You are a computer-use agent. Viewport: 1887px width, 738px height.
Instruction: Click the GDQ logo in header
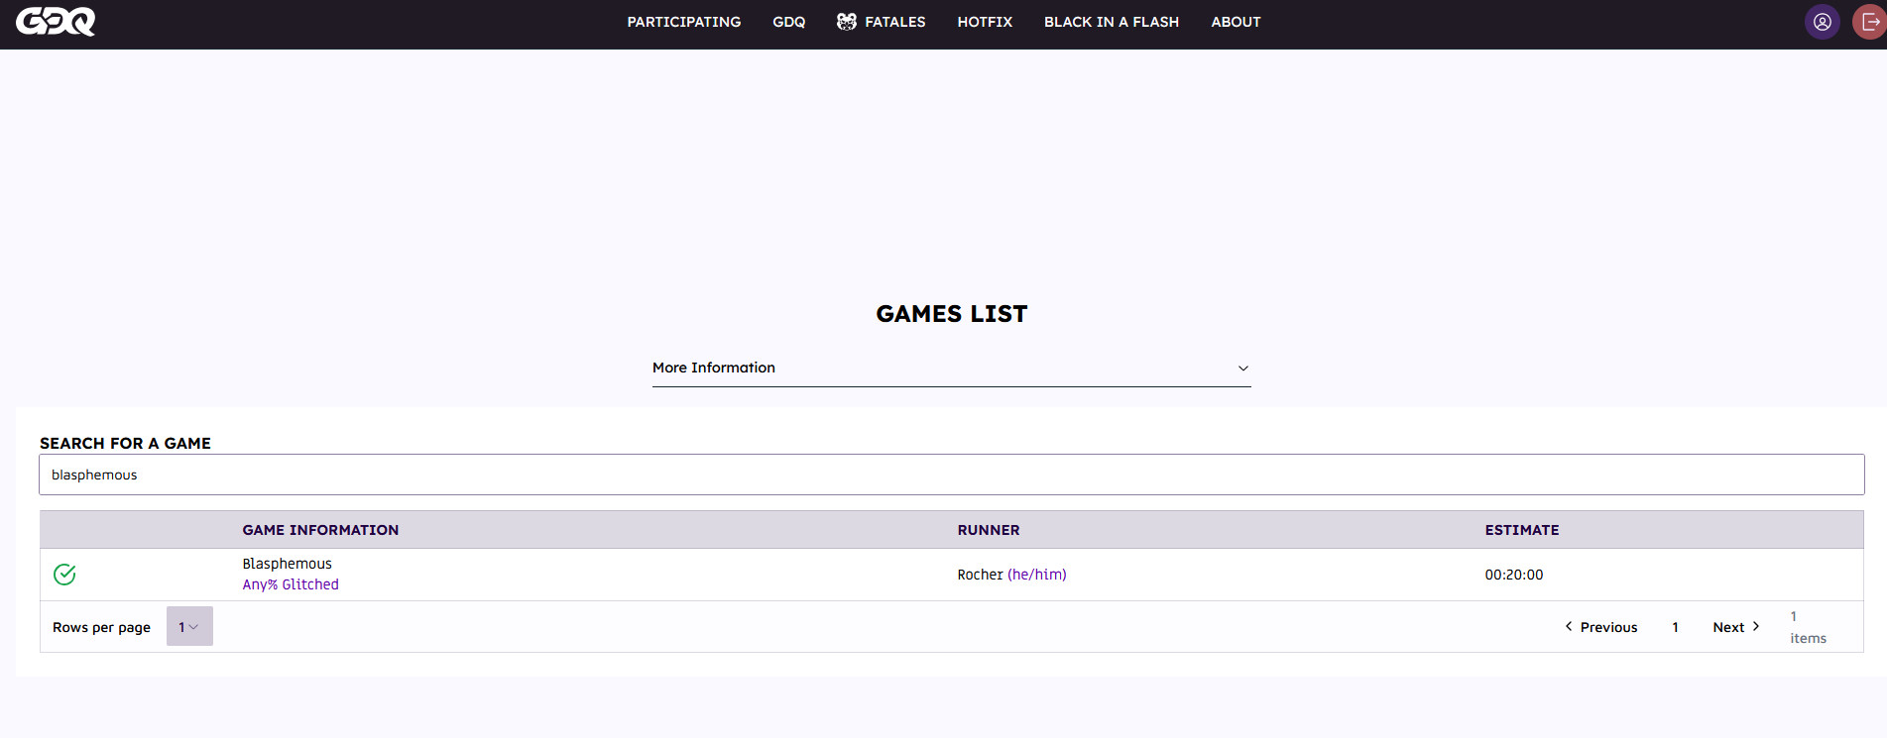pos(56,21)
